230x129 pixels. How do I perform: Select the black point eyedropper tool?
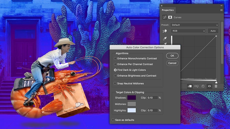[x=165, y=38]
